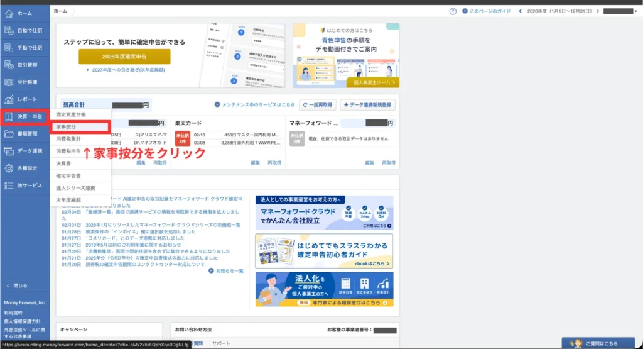Click the 02/10 -150円 transaction row

tap(237, 135)
